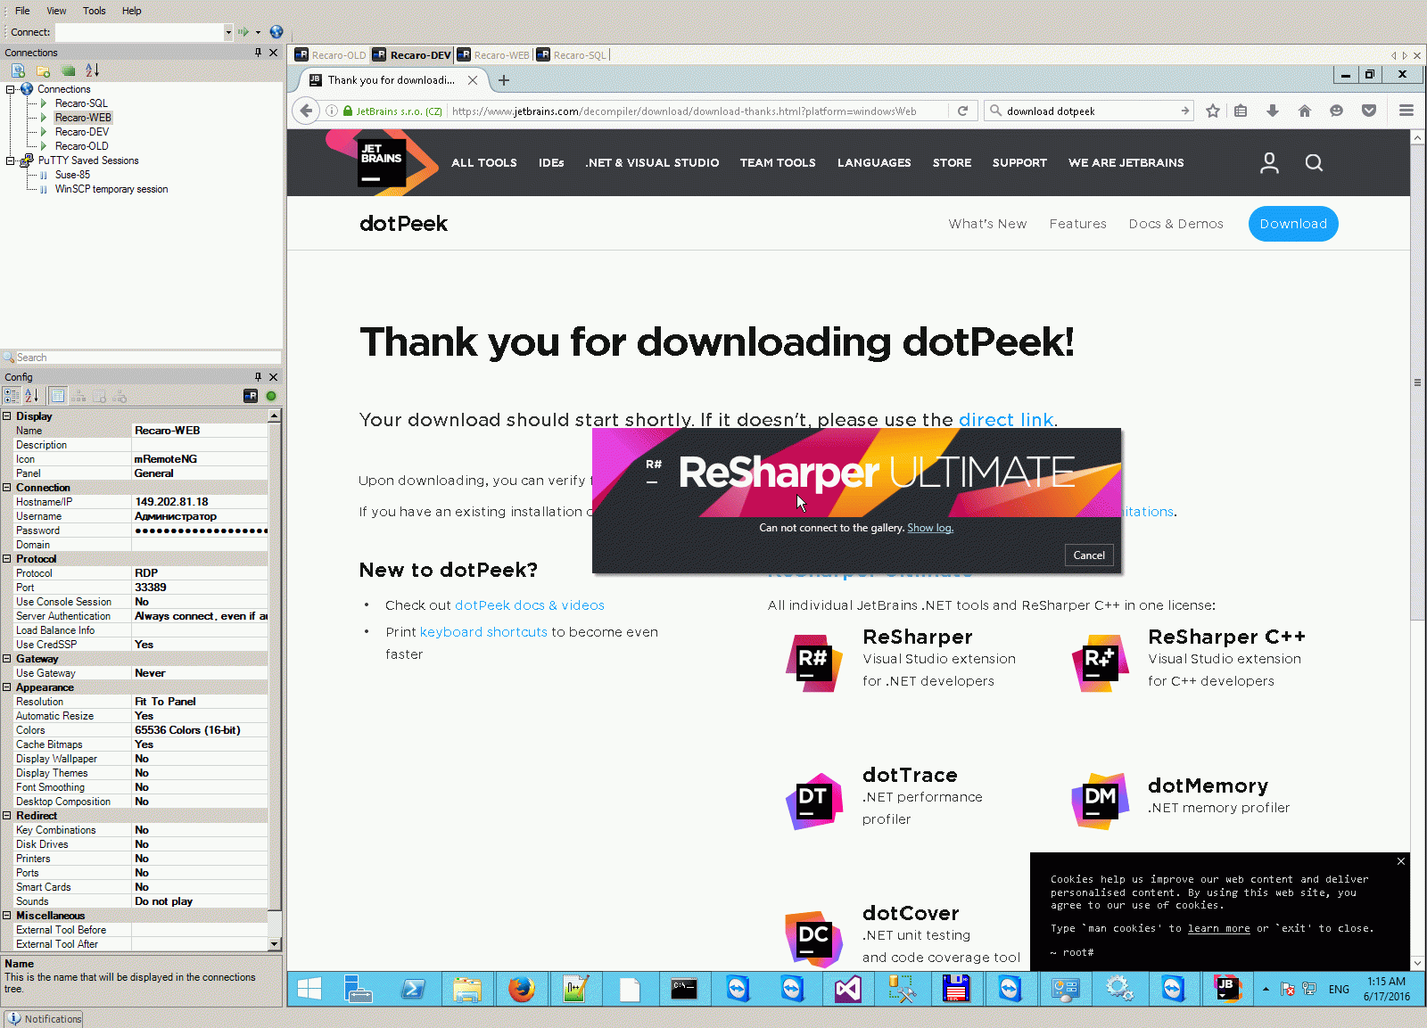Click the Connect address input field
1427x1028 pixels.
[139, 32]
